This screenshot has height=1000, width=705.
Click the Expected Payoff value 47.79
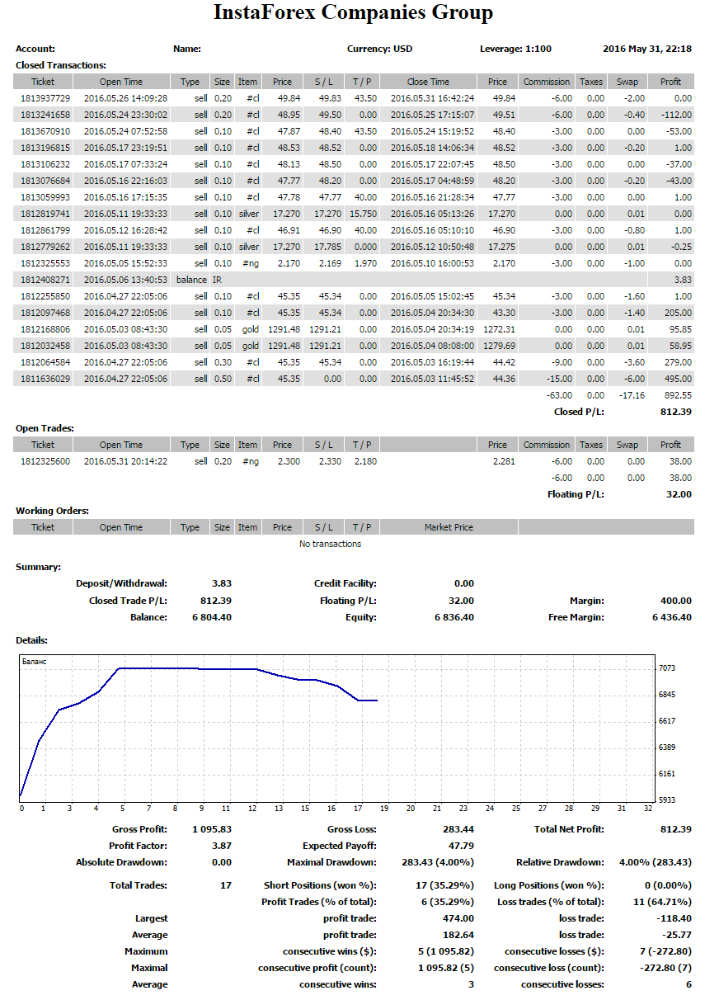(x=460, y=846)
